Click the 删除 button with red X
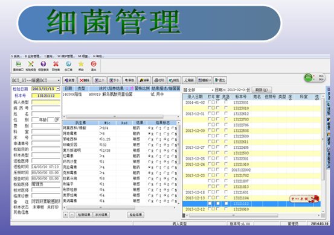This screenshot has height=235, width=334. [85, 80]
